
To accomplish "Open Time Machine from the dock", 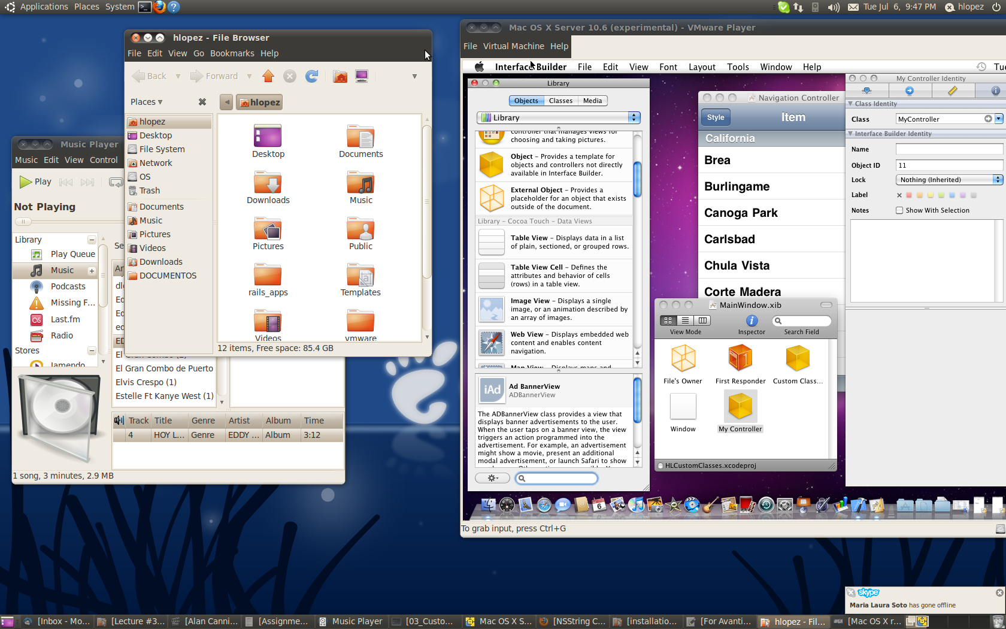I will coord(766,505).
